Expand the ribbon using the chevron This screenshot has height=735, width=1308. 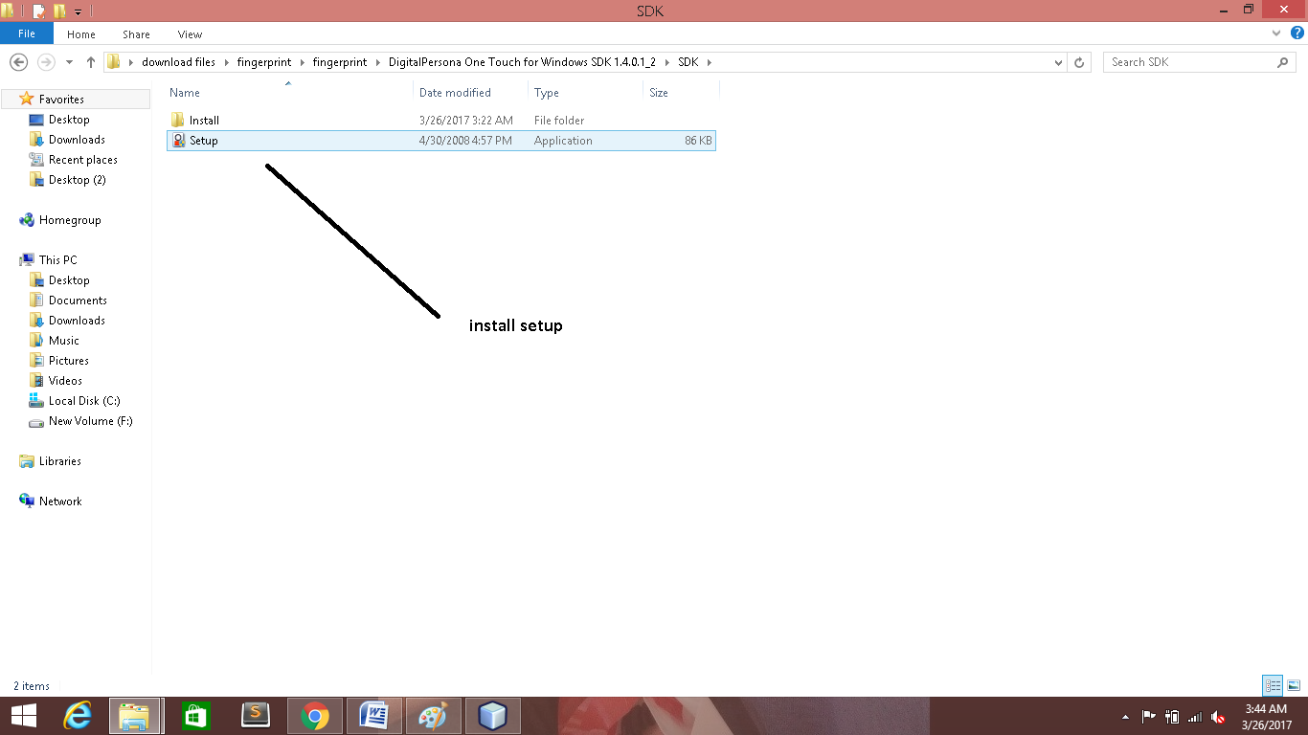(1276, 33)
